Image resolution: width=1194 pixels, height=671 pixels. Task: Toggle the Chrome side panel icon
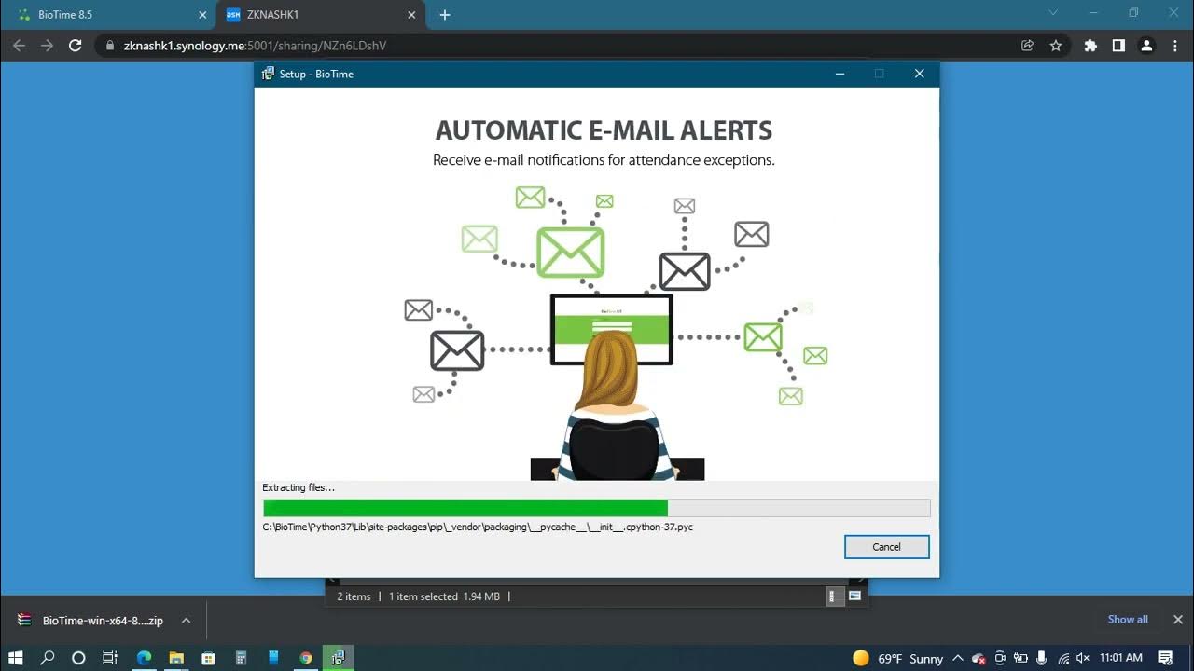1118,45
